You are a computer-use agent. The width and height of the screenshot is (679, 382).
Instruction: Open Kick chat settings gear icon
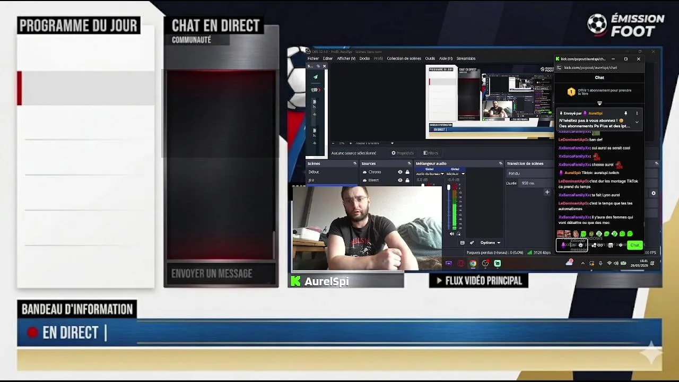[x=621, y=245]
